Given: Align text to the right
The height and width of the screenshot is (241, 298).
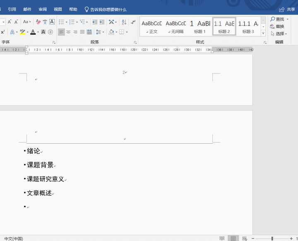Looking at the screenshot, I should [75, 32].
